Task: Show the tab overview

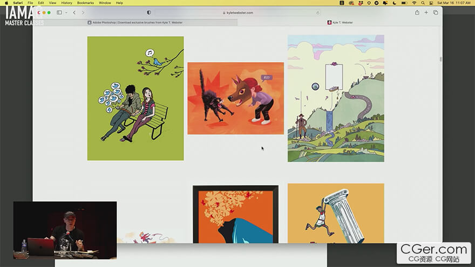Action: (x=436, y=12)
